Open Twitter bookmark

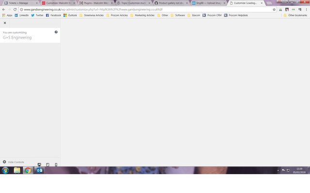click(x=37, y=15)
